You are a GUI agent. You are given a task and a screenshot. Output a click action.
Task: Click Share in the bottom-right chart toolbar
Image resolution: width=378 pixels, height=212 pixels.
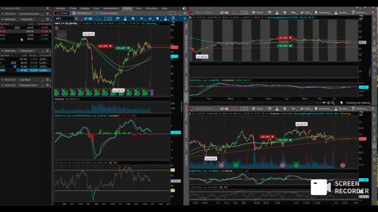coord(258,108)
